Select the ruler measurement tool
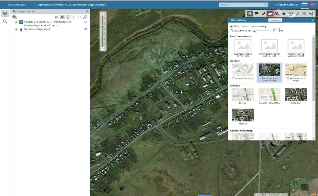This screenshot has width=318, height=196. click(297, 14)
